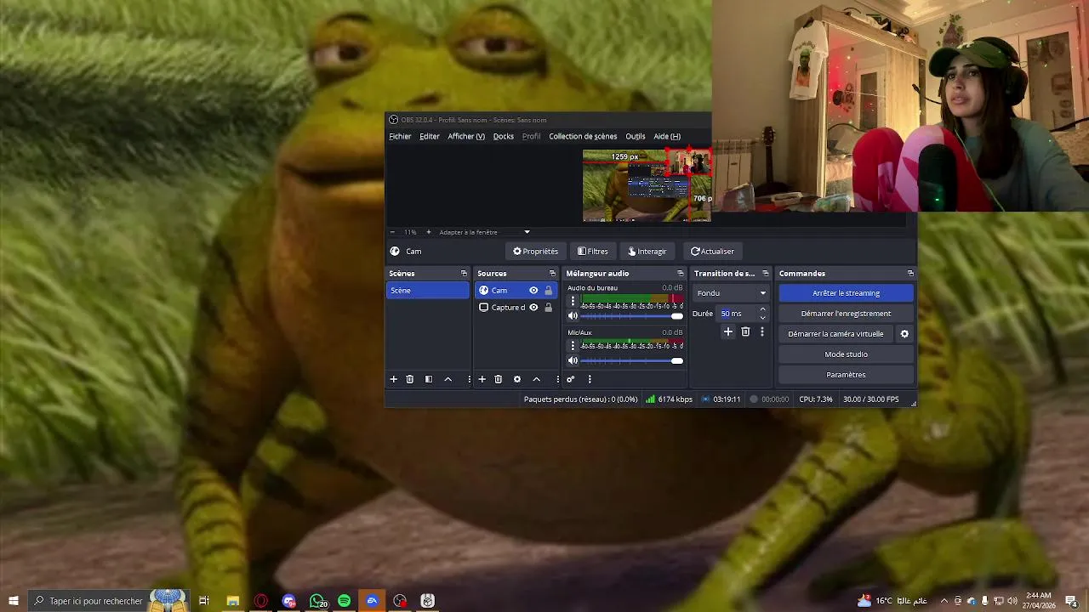Remove the selected source via the Sources trash icon

click(499, 379)
